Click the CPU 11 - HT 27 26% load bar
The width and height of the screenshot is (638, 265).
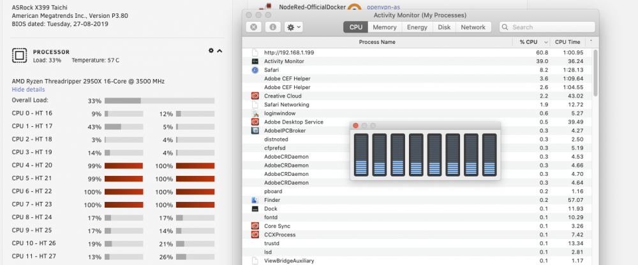pos(195,257)
